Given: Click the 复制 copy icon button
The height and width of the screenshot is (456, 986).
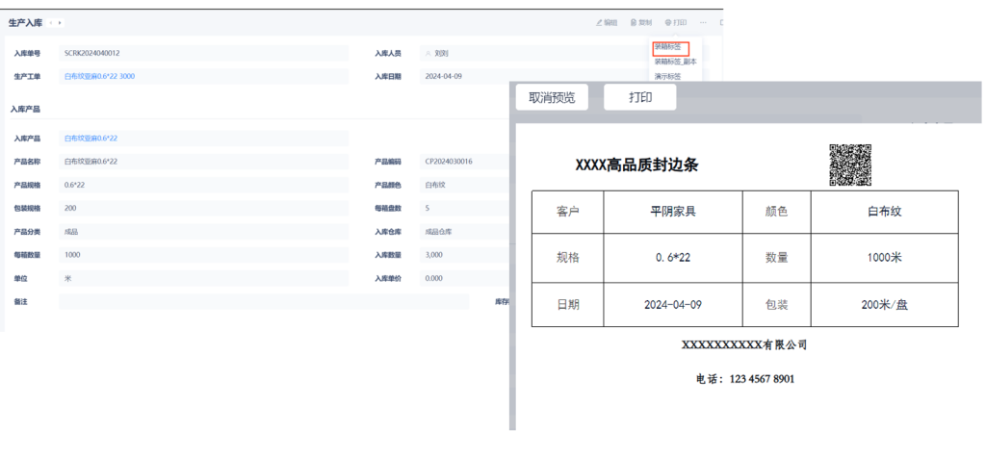Looking at the screenshot, I should pos(640,22).
